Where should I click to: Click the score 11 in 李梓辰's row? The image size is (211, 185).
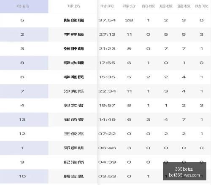(129, 34)
